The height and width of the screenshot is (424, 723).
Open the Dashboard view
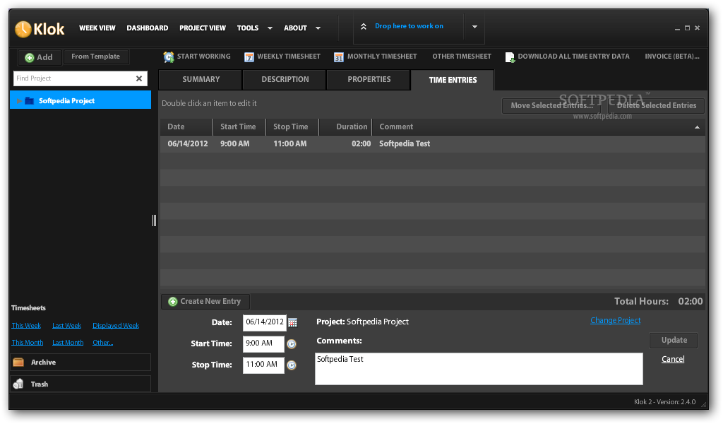click(x=148, y=28)
